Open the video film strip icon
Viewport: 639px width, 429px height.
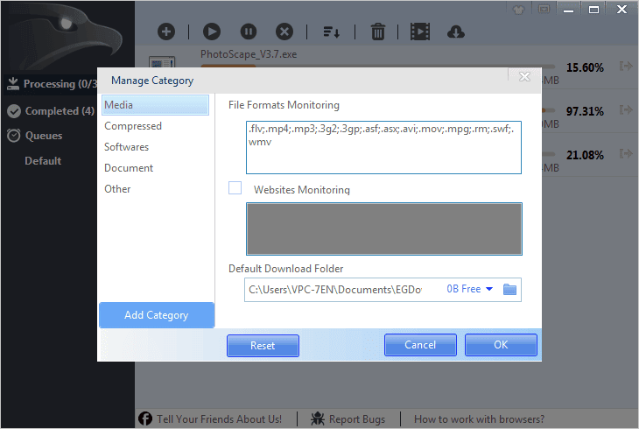(x=420, y=32)
